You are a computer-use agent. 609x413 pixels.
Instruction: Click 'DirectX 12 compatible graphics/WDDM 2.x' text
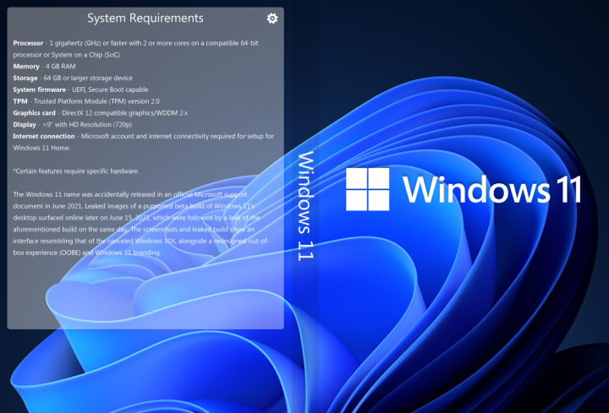(x=124, y=113)
